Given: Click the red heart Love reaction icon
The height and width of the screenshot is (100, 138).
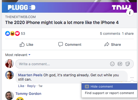Looking at the screenshot, I should click(x=17, y=33).
